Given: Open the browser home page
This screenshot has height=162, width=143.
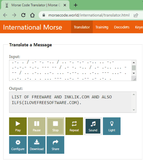Looking at the screenshot, I should (32, 15).
